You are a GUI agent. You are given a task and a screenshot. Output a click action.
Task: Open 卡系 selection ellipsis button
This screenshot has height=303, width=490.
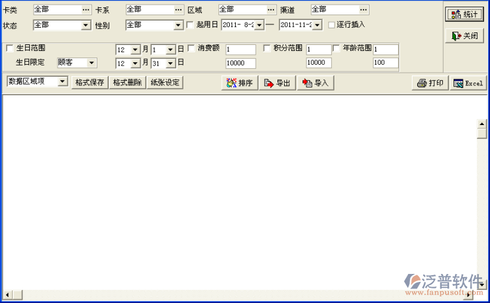tap(178, 10)
